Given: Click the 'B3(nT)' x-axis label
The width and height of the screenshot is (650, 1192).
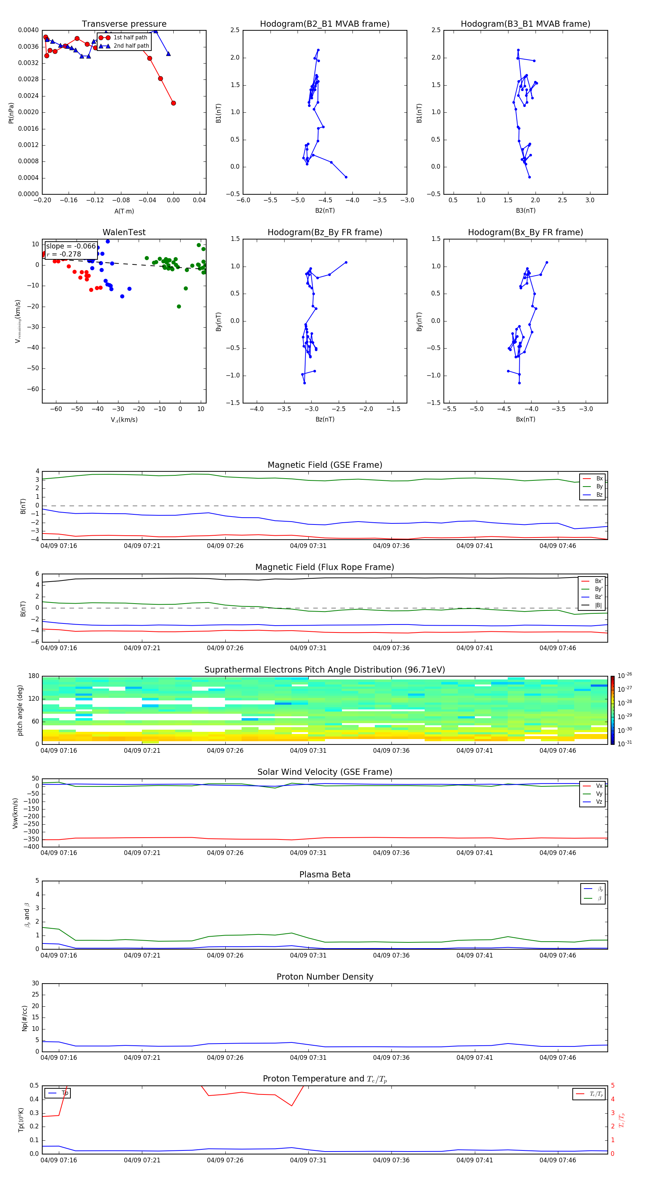Looking at the screenshot, I should 525,211.
